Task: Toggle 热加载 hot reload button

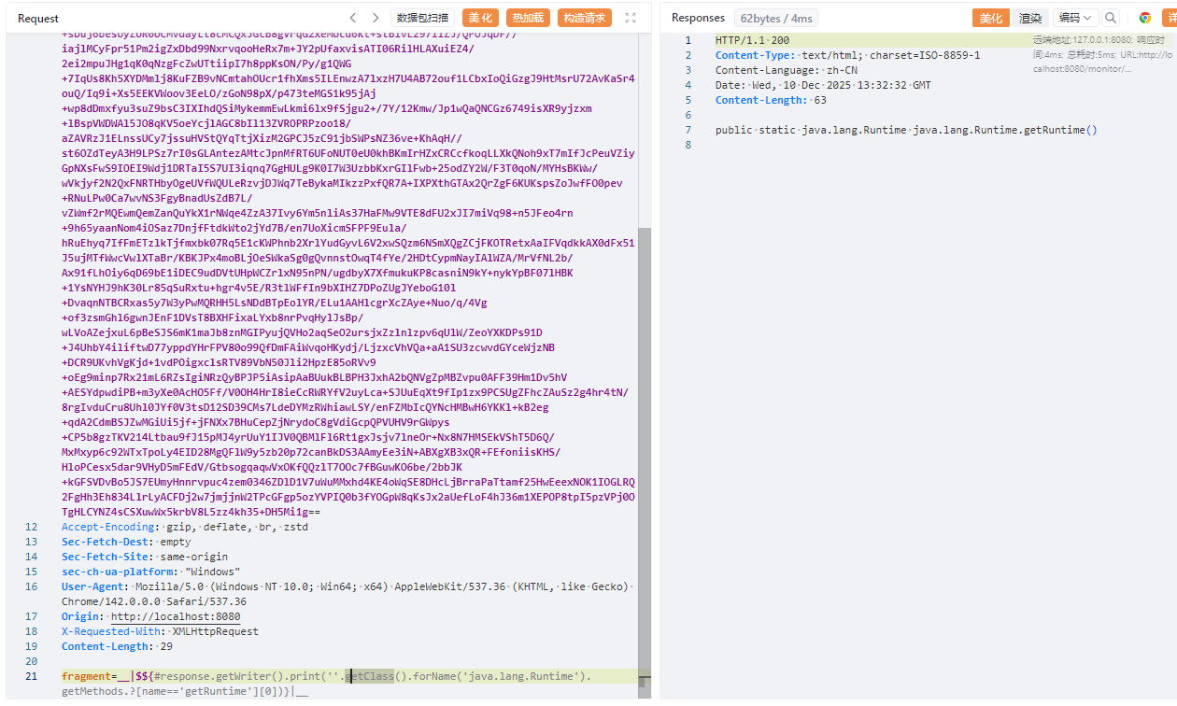Action: [528, 18]
